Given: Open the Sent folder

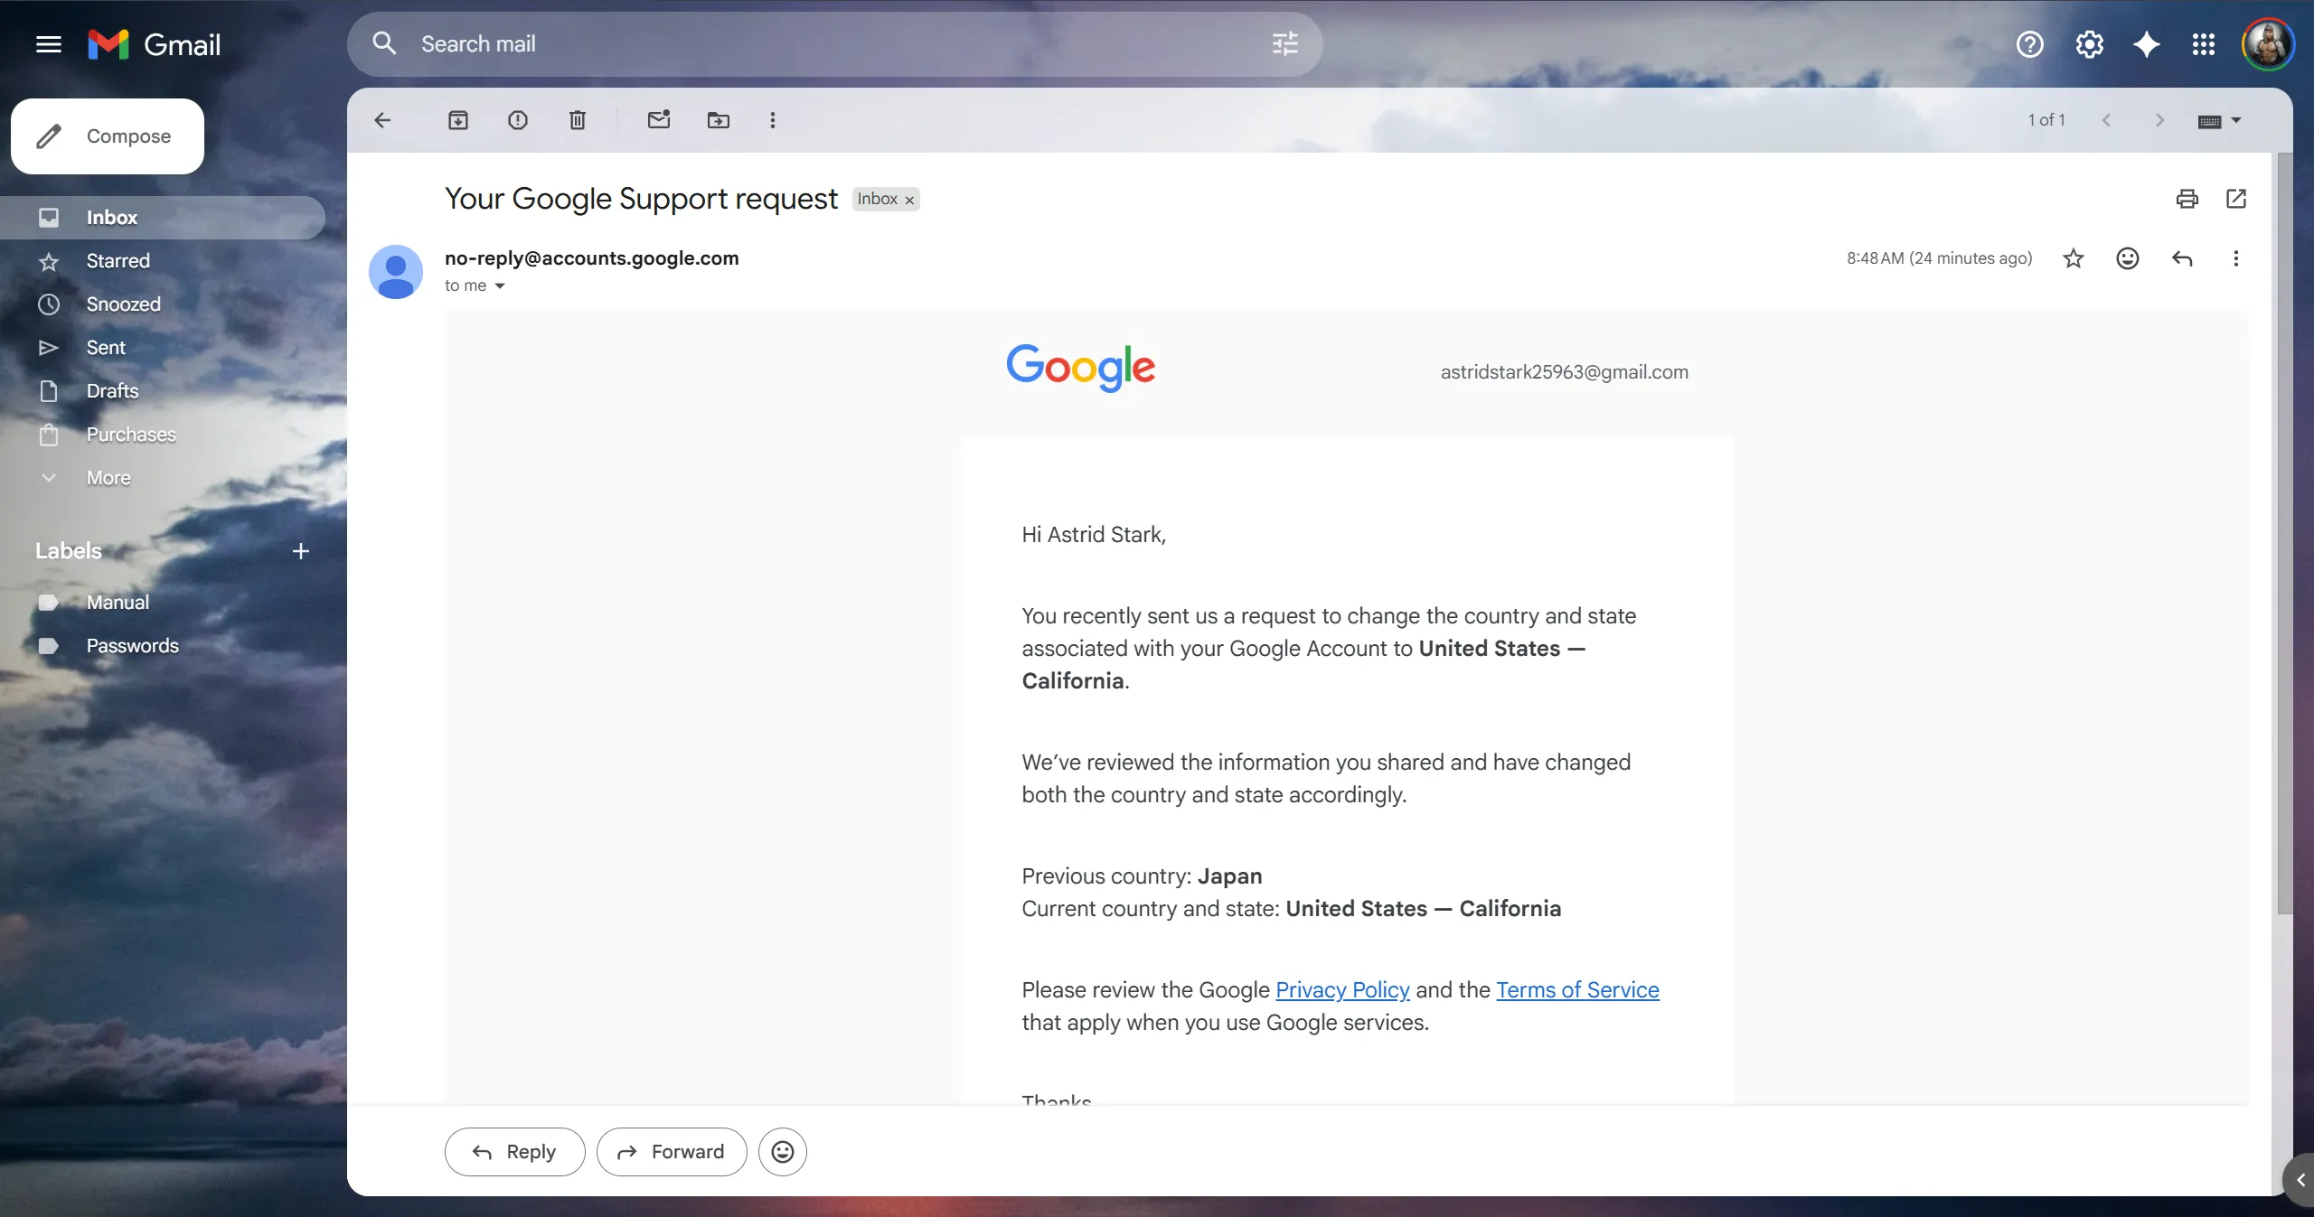Looking at the screenshot, I should [106, 348].
